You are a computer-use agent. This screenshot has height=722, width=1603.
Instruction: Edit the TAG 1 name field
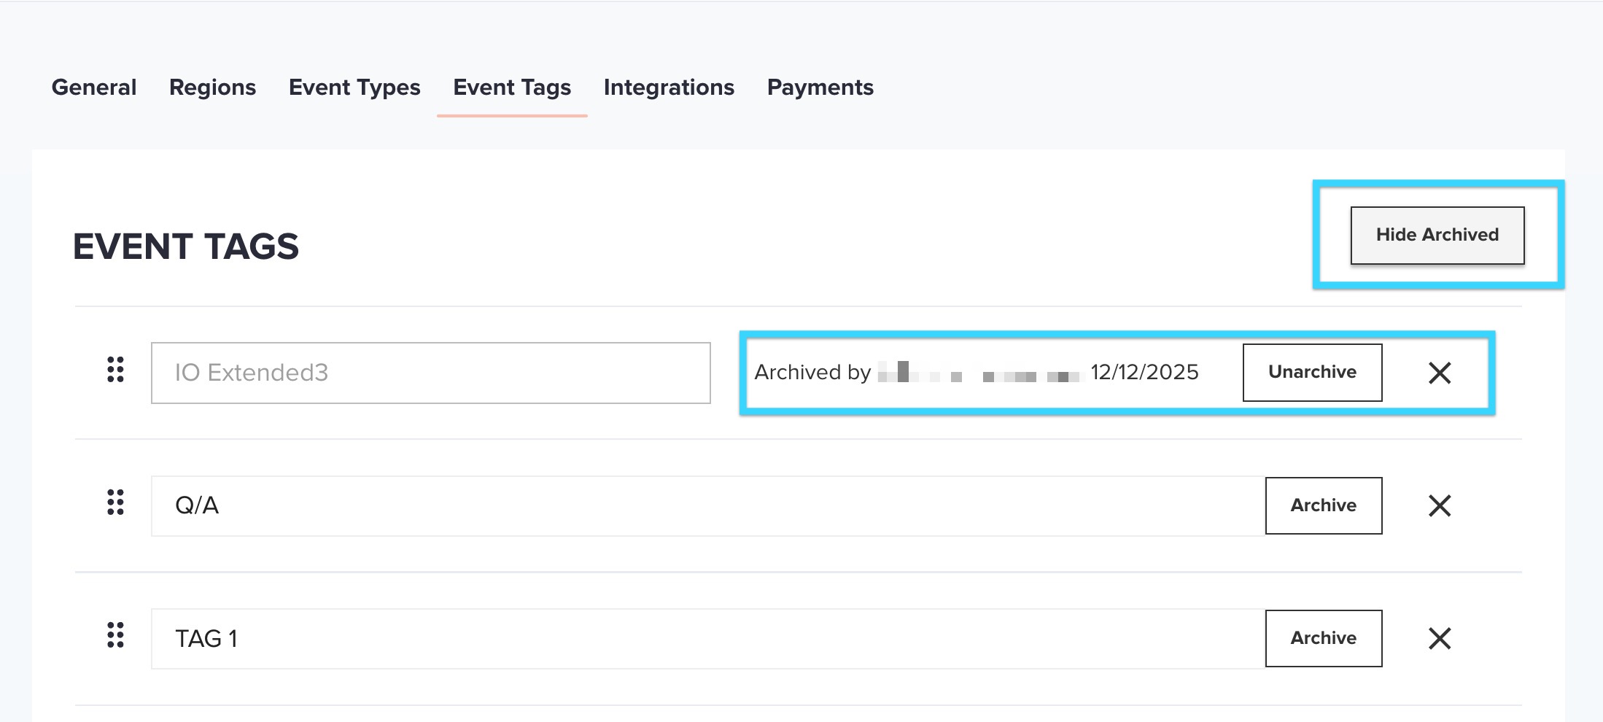tap(707, 638)
